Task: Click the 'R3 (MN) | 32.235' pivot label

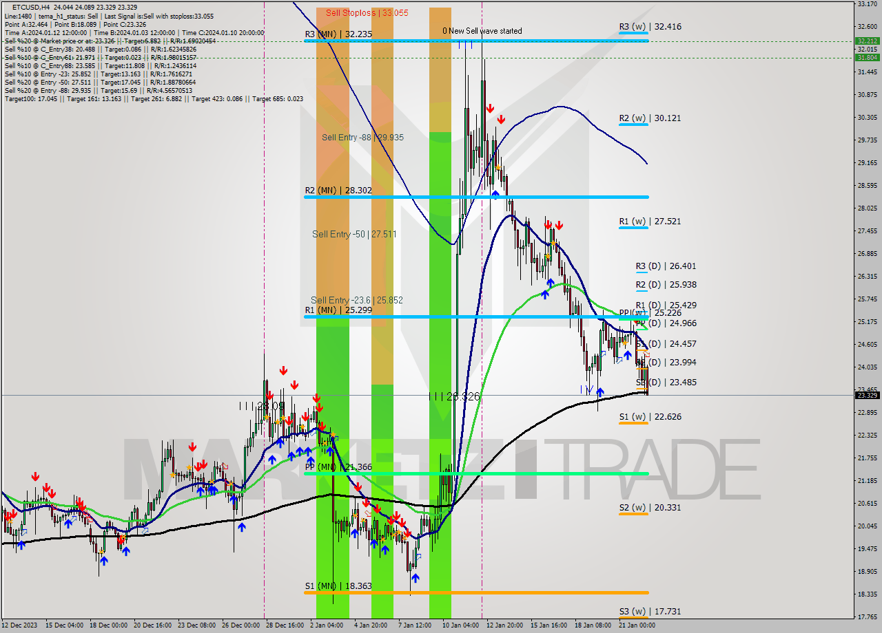Action: pyautogui.click(x=339, y=34)
